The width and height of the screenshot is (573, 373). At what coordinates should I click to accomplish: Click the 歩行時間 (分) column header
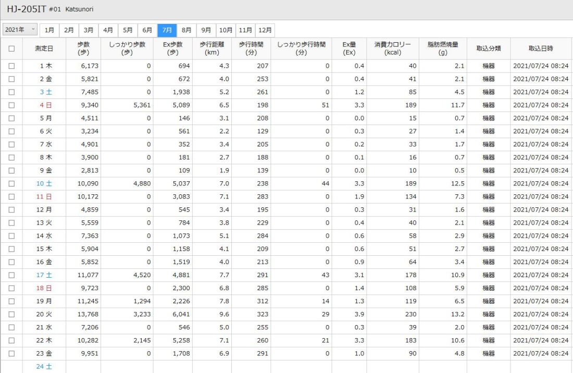point(251,48)
